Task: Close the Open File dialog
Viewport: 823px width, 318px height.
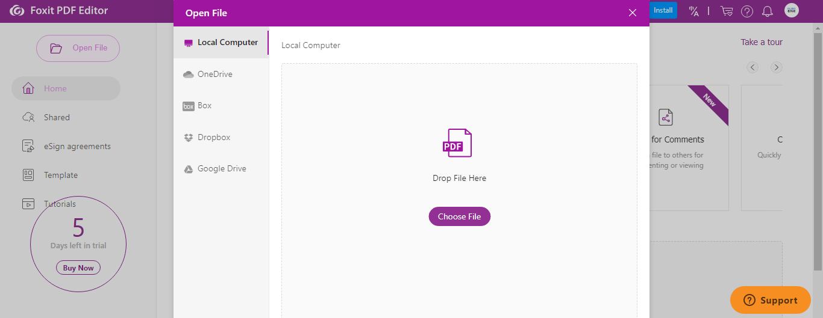Action: [x=633, y=13]
